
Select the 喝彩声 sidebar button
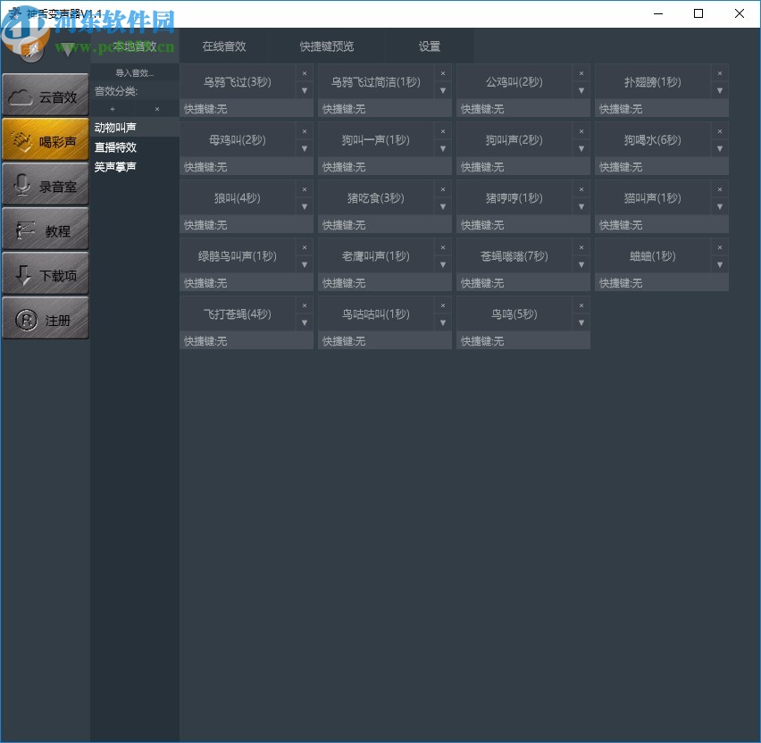click(46, 139)
